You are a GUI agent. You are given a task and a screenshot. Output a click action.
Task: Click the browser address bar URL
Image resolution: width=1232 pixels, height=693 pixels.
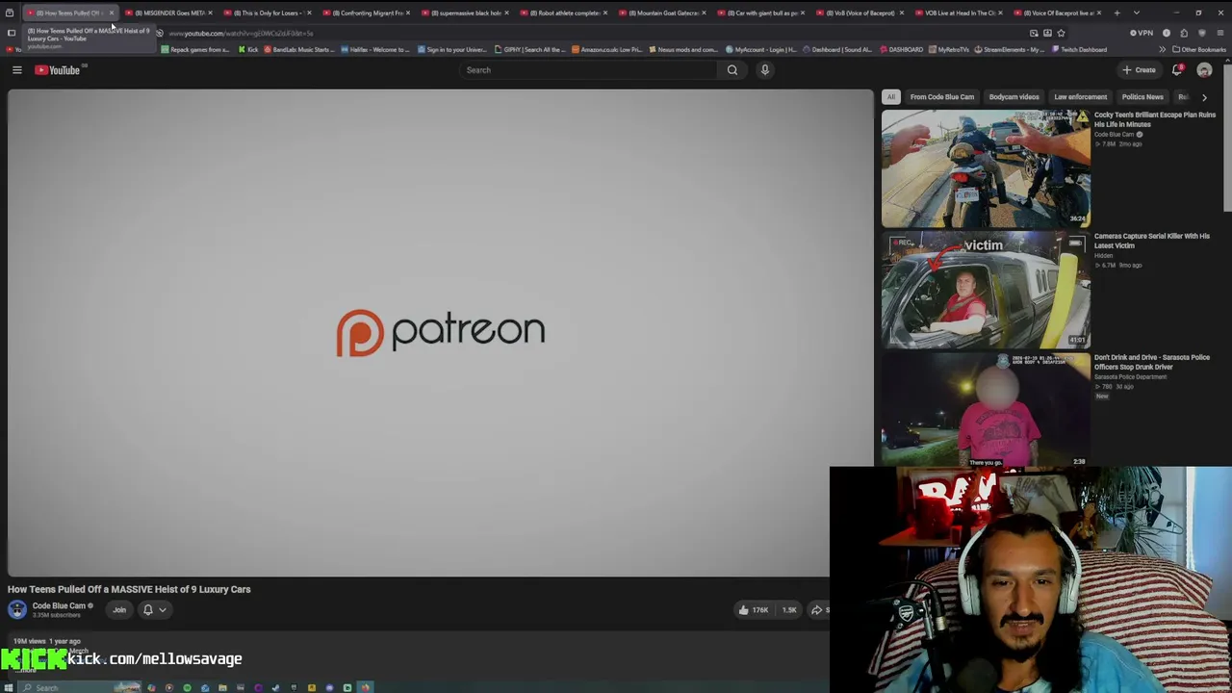click(x=242, y=34)
